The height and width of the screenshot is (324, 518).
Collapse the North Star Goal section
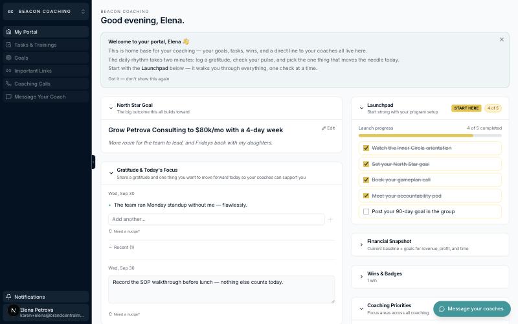[x=111, y=108]
